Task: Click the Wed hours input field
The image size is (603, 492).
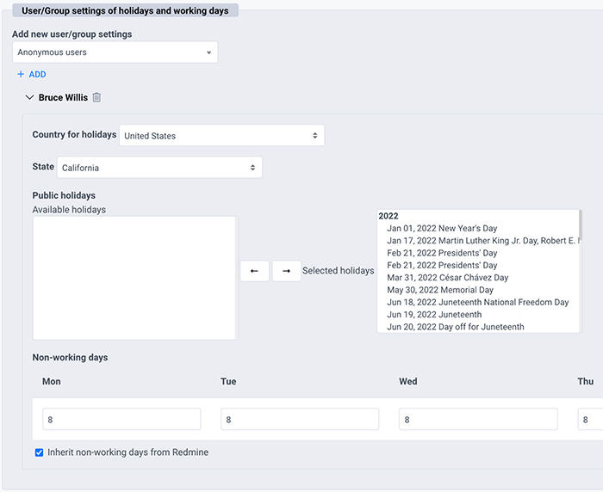Action: coord(478,419)
